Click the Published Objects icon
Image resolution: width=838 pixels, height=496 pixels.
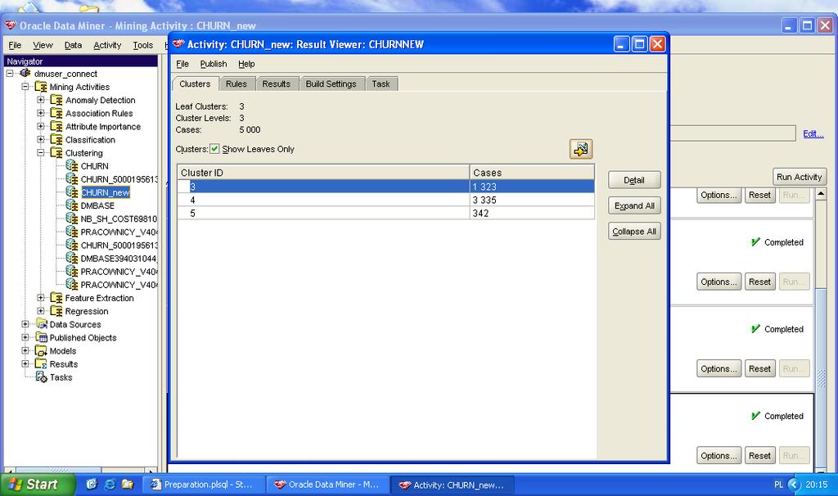pos(41,337)
